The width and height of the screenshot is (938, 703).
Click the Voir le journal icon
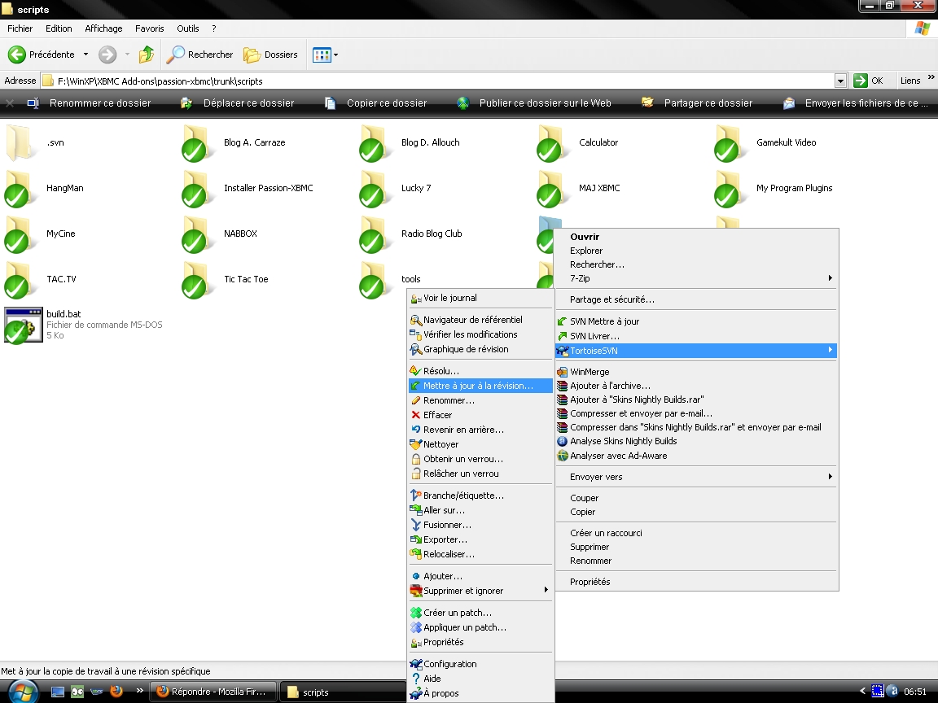[416, 299]
